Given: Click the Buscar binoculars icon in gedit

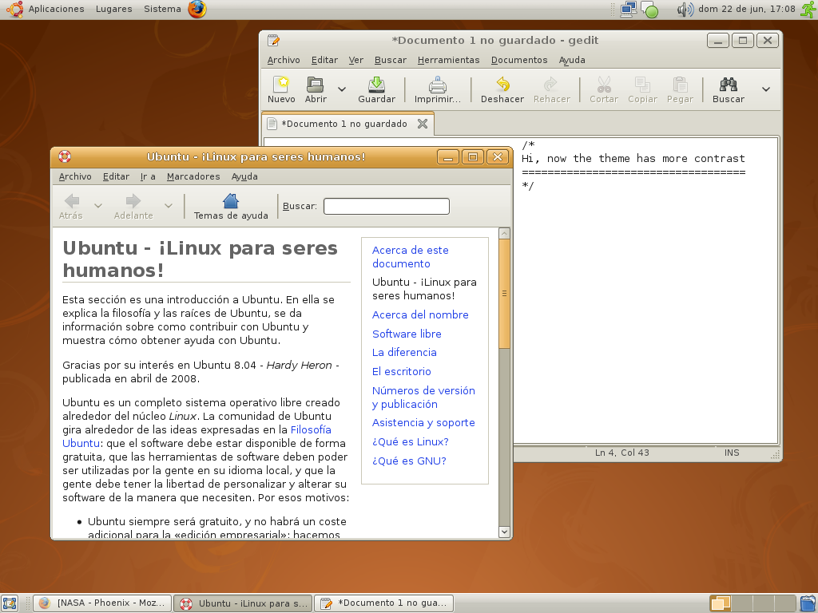Looking at the screenshot, I should (x=728, y=85).
